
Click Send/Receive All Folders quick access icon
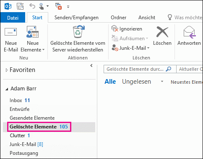coord(20,6)
